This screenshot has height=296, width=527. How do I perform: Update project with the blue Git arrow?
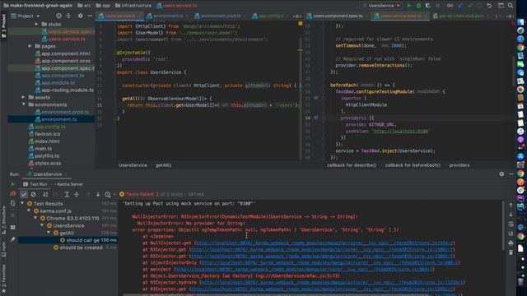pyautogui.click(x=460, y=6)
